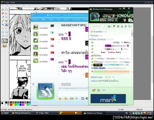Viewport: 154px width, 120px height.
Task: Select the Free-Form Select tool in Paint
Action: (x=3, y=9)
